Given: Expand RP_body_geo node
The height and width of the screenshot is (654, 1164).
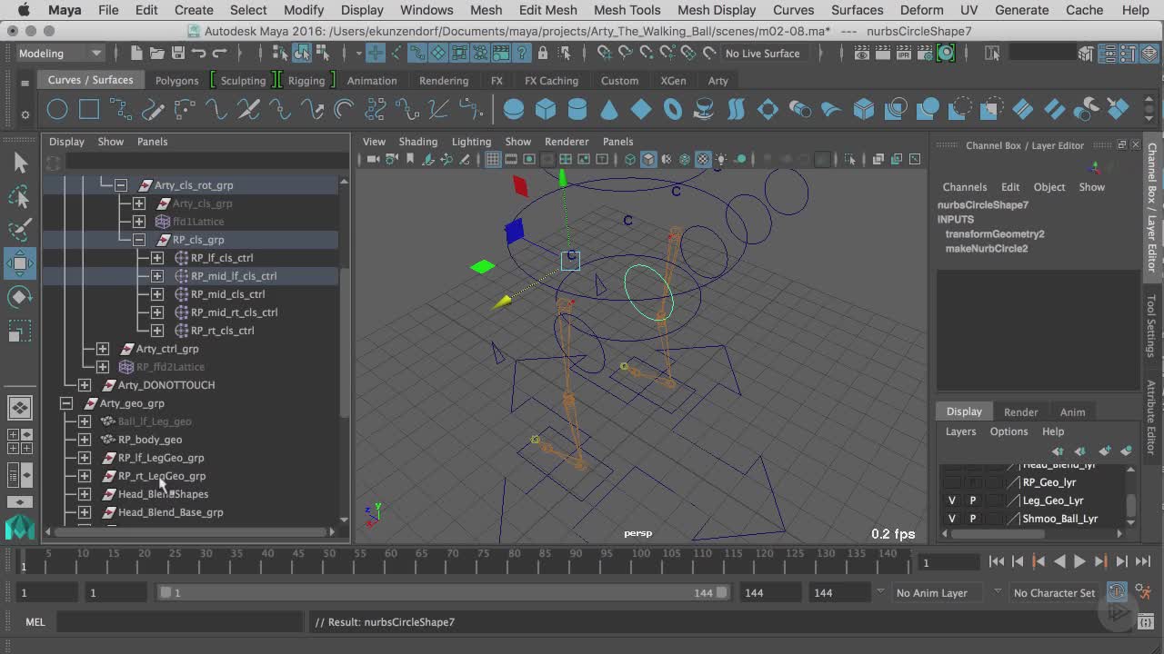Looking at the screenshot, I should click(84, 440).
